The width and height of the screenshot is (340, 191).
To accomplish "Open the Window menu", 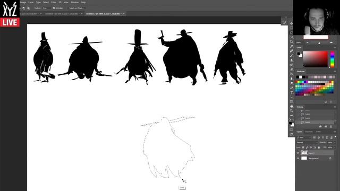I will [x=74, y=2].
